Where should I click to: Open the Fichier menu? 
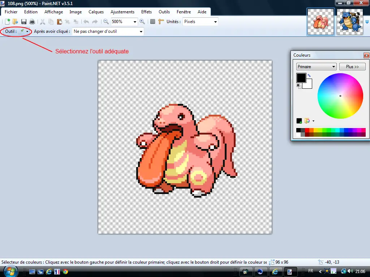(11, 12)
